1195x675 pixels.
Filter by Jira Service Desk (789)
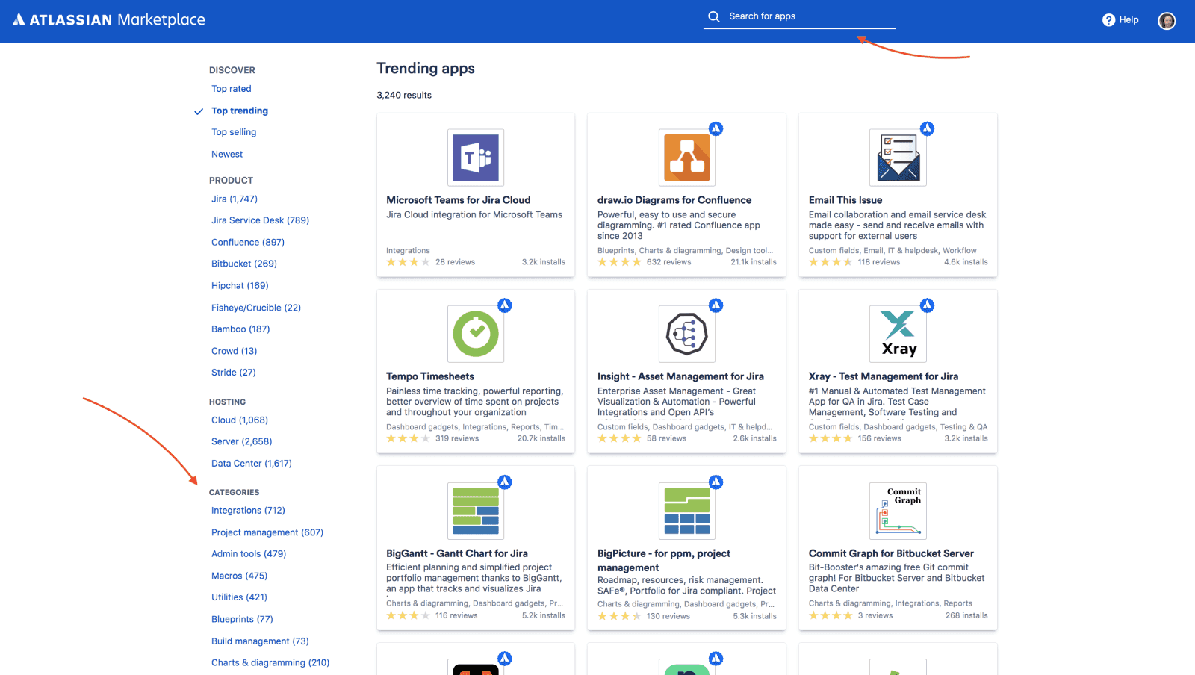pos(260,220)
